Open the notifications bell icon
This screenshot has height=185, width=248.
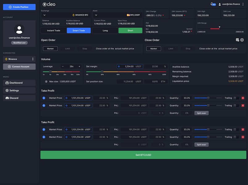(x=212, y=4)
